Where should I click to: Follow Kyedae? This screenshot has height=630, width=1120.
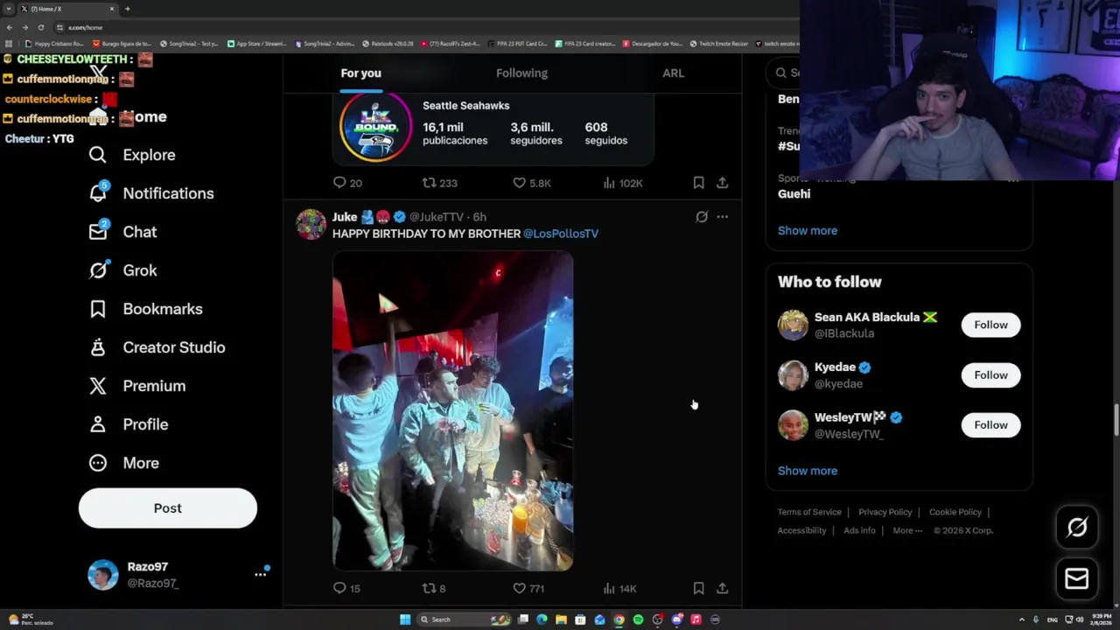point(990,375)
